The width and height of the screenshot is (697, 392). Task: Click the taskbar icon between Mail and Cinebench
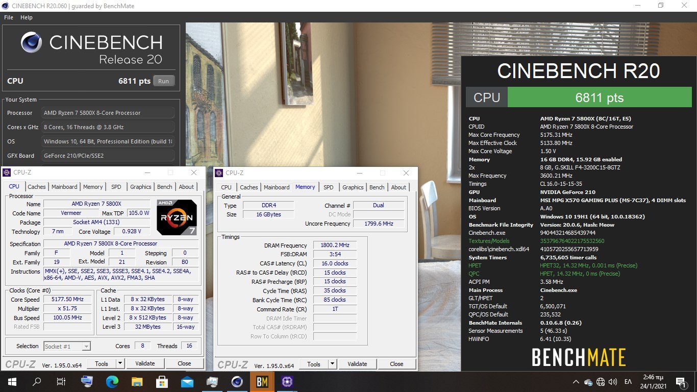[x=212, y=381]
